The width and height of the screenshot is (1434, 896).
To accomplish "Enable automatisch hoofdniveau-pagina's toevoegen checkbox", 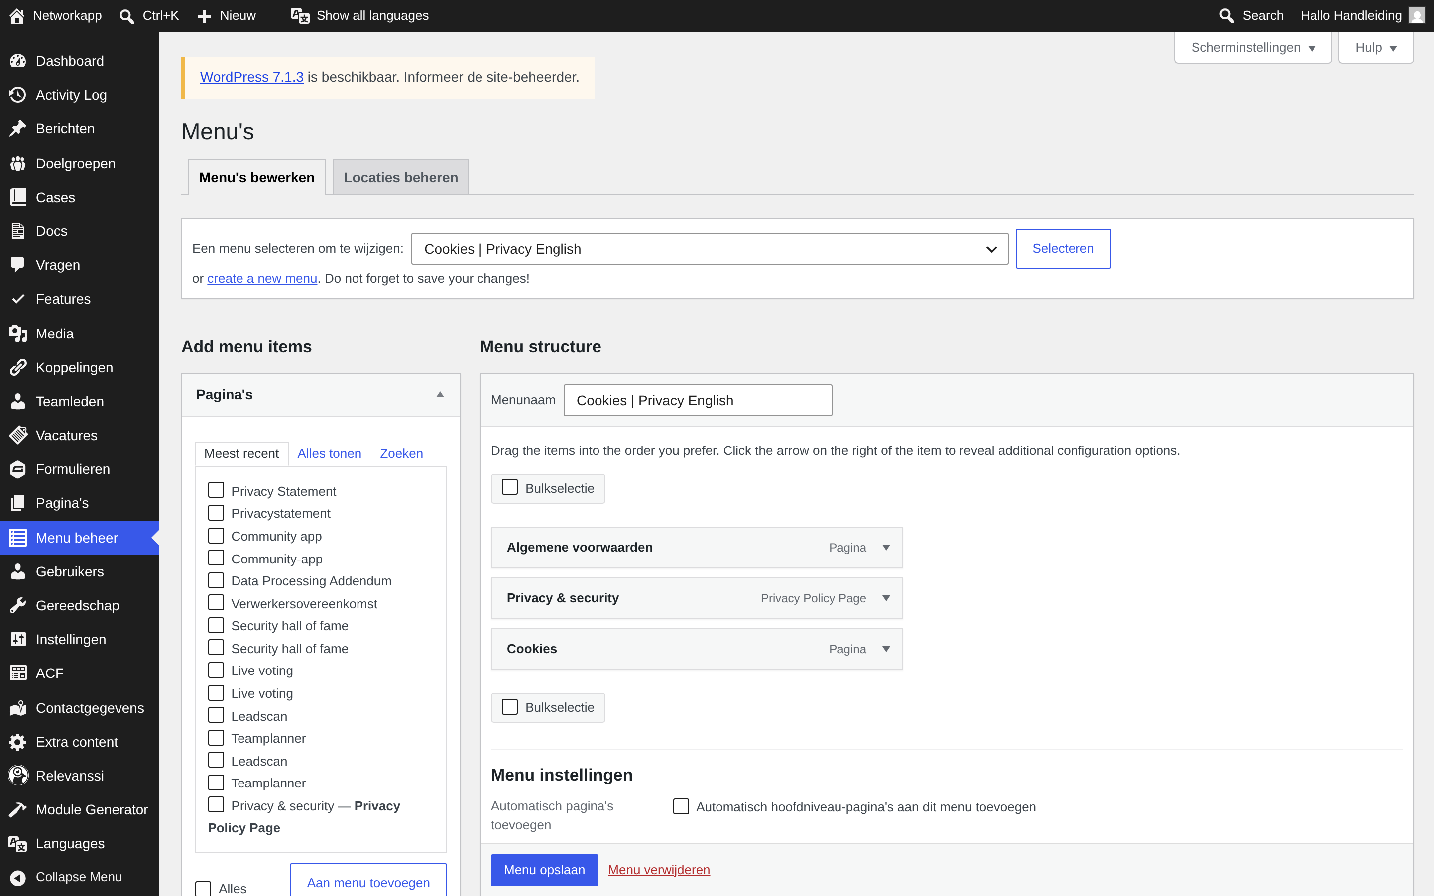I will pyautogui.click(x=681, y=806).
